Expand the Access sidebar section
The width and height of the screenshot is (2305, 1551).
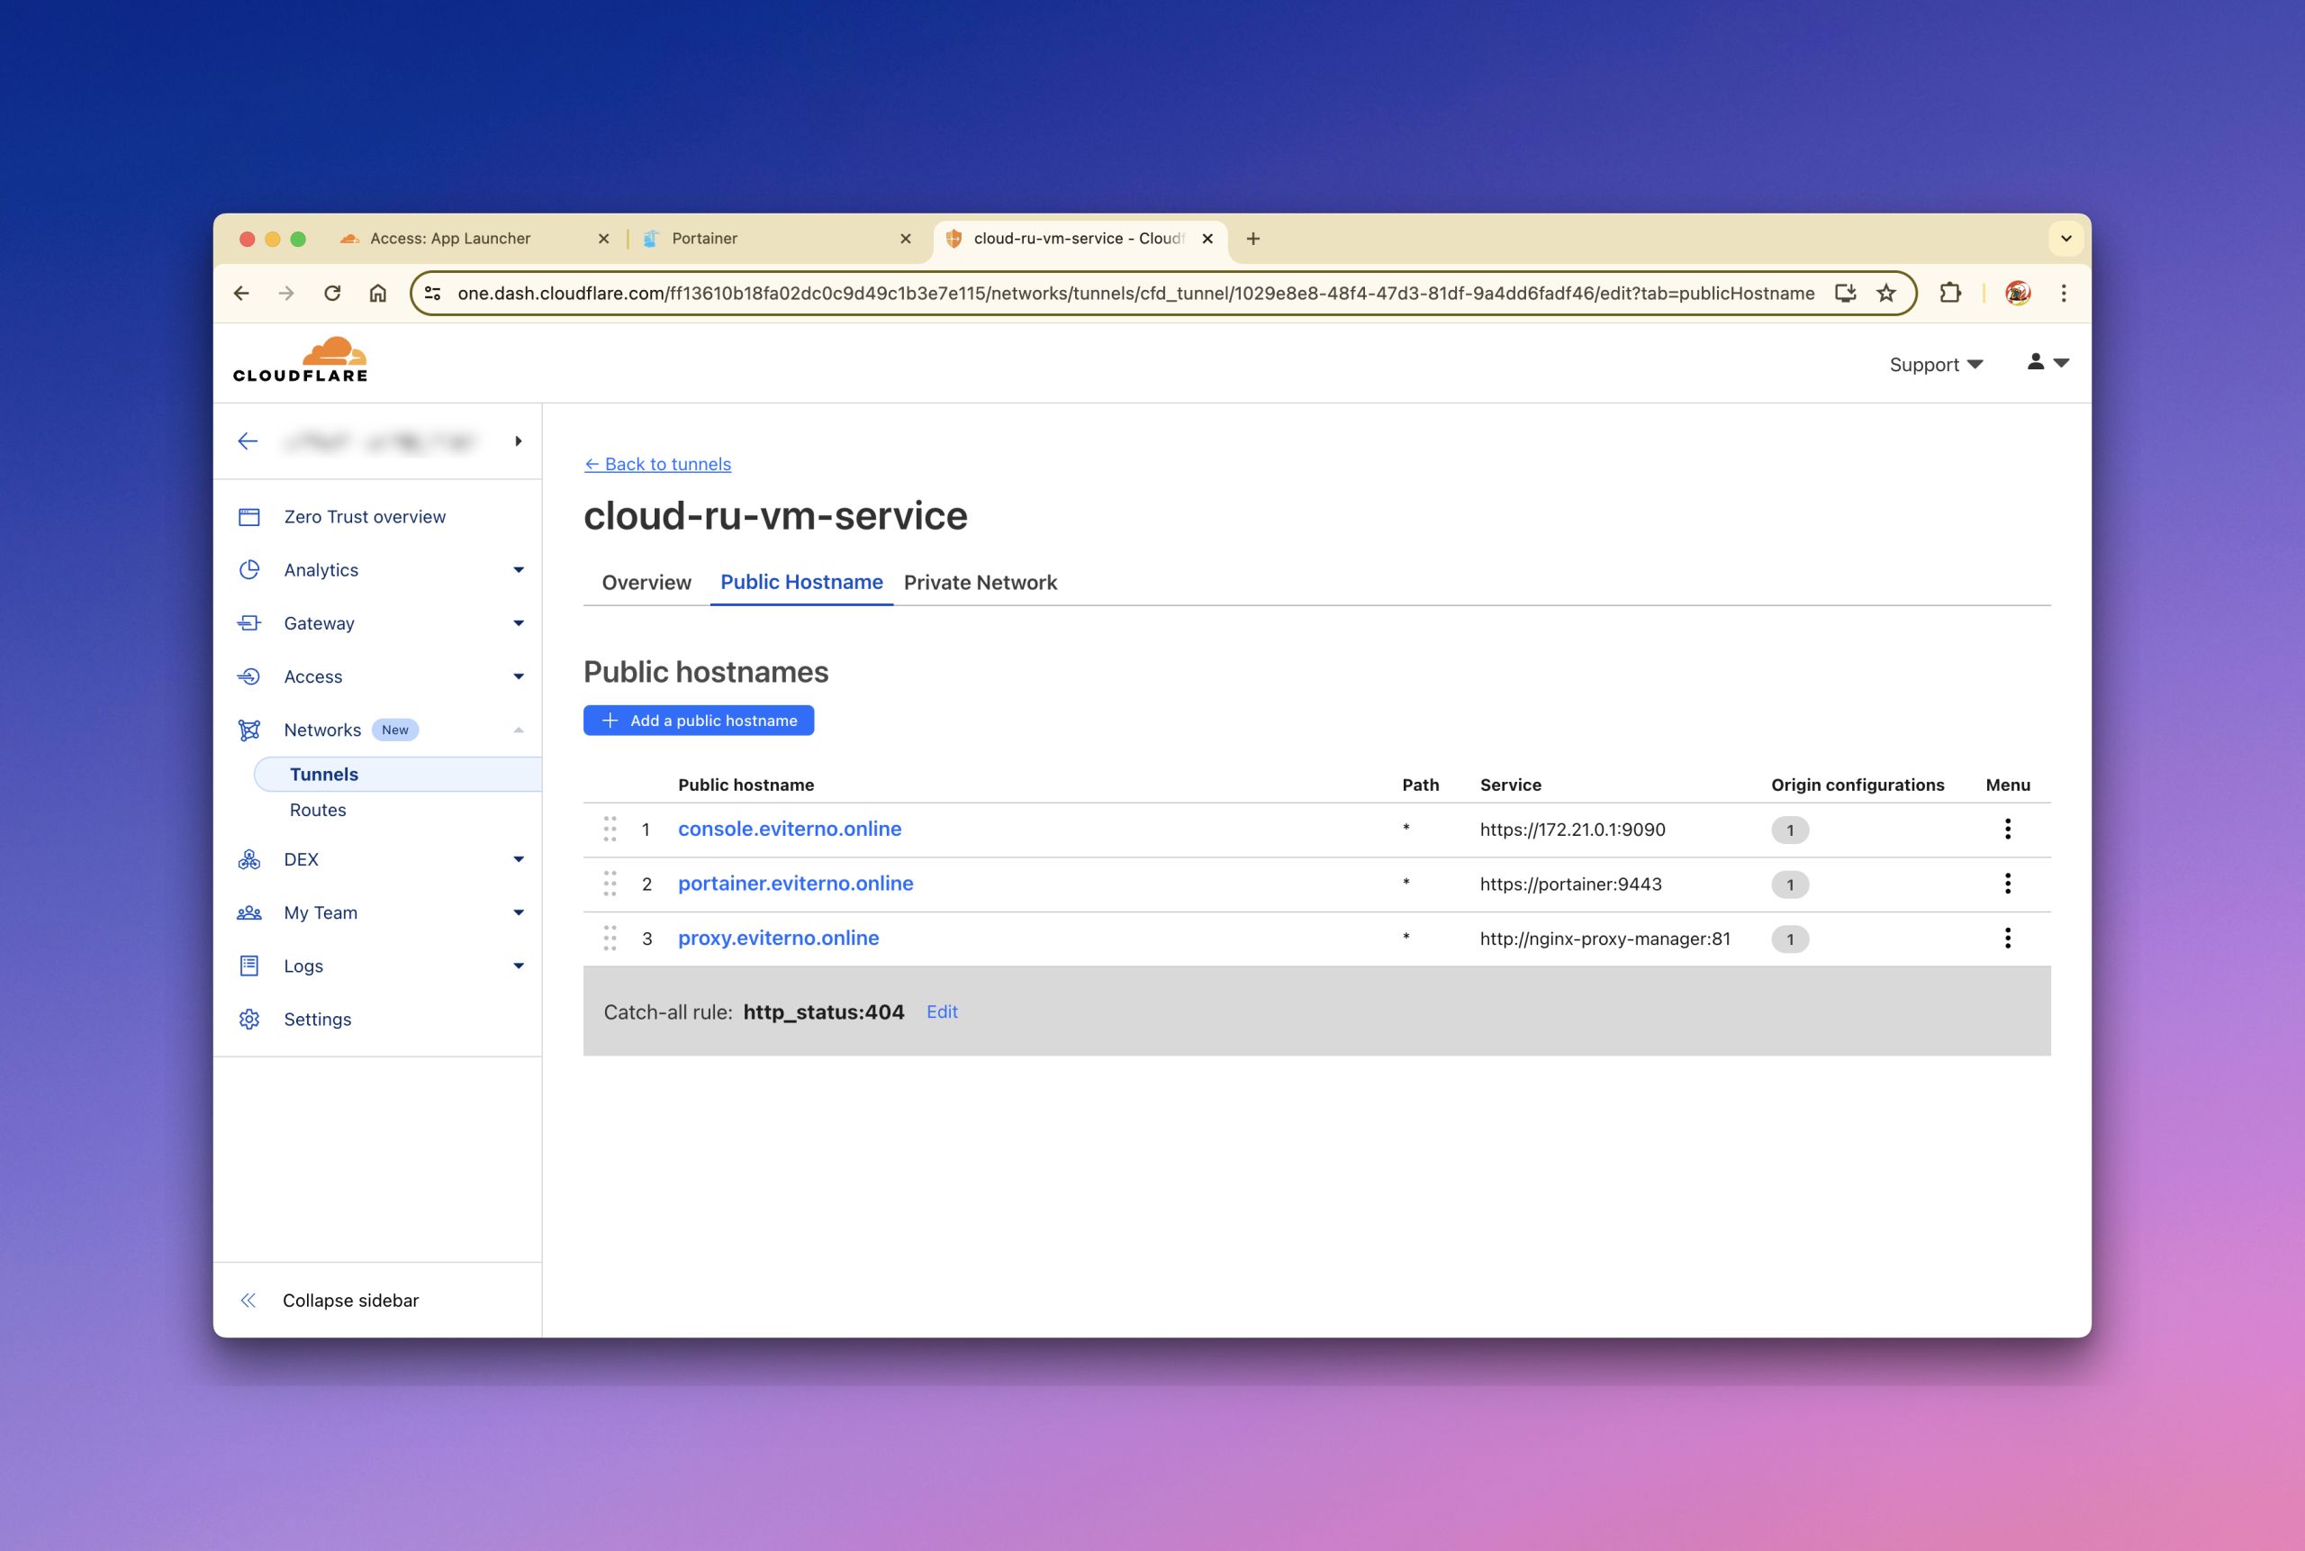[x=518, y=676]
